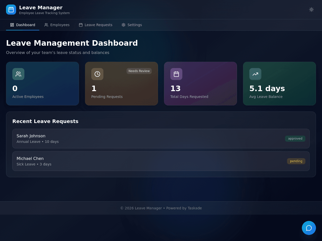
Task: Open the chat bubble button
Action: click(309, 228)
